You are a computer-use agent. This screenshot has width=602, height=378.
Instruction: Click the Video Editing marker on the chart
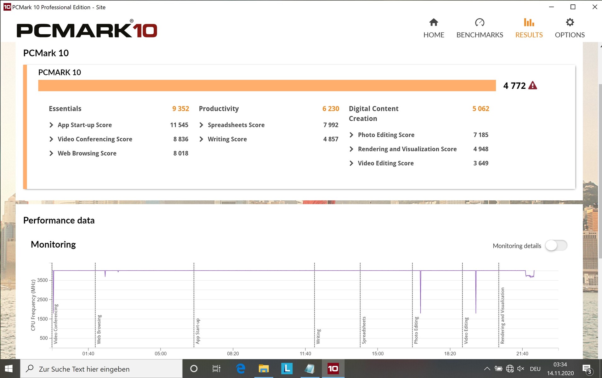[x=466, y=330]
